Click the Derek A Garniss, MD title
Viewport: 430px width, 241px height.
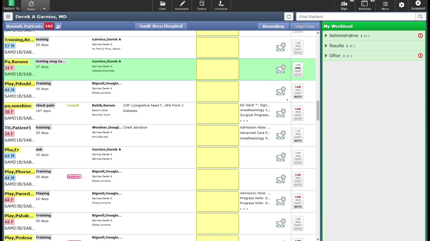click(41, 16)
